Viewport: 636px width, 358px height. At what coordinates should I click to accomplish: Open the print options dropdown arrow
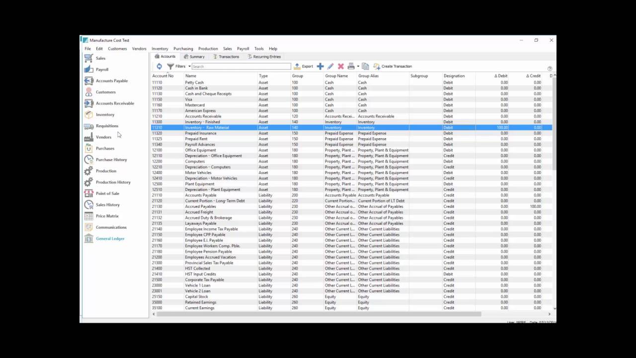(358, 66)
